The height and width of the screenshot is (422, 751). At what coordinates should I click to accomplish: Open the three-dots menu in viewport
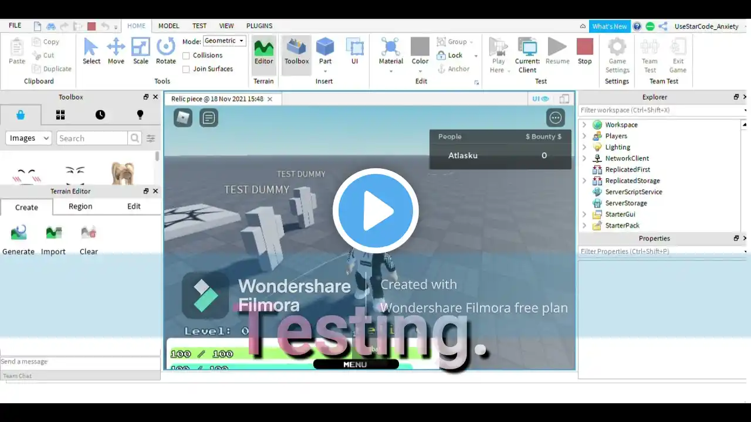[556, 118]
